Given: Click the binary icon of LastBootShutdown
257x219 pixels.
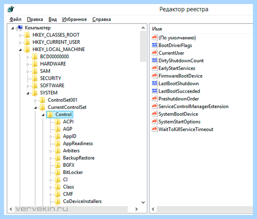Looking at the screenshot, I should (x=154, y=83).
